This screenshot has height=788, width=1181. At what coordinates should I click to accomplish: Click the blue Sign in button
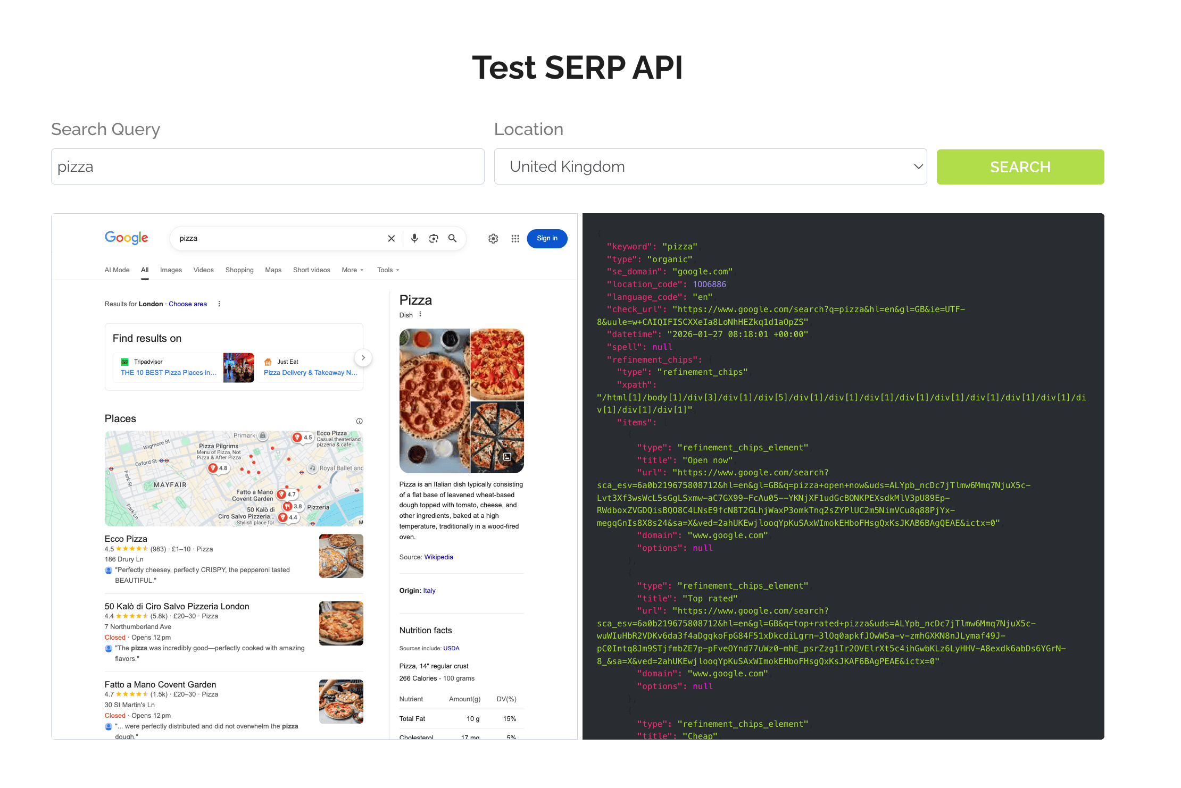click(x=547, y=238)
